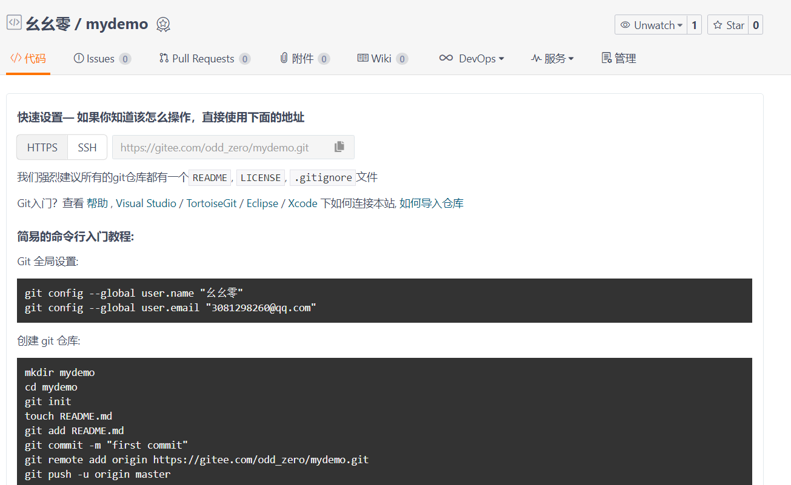Click the infinity icon on the DevOps menu
Screen dimensions: 791x485
(446, 58)
